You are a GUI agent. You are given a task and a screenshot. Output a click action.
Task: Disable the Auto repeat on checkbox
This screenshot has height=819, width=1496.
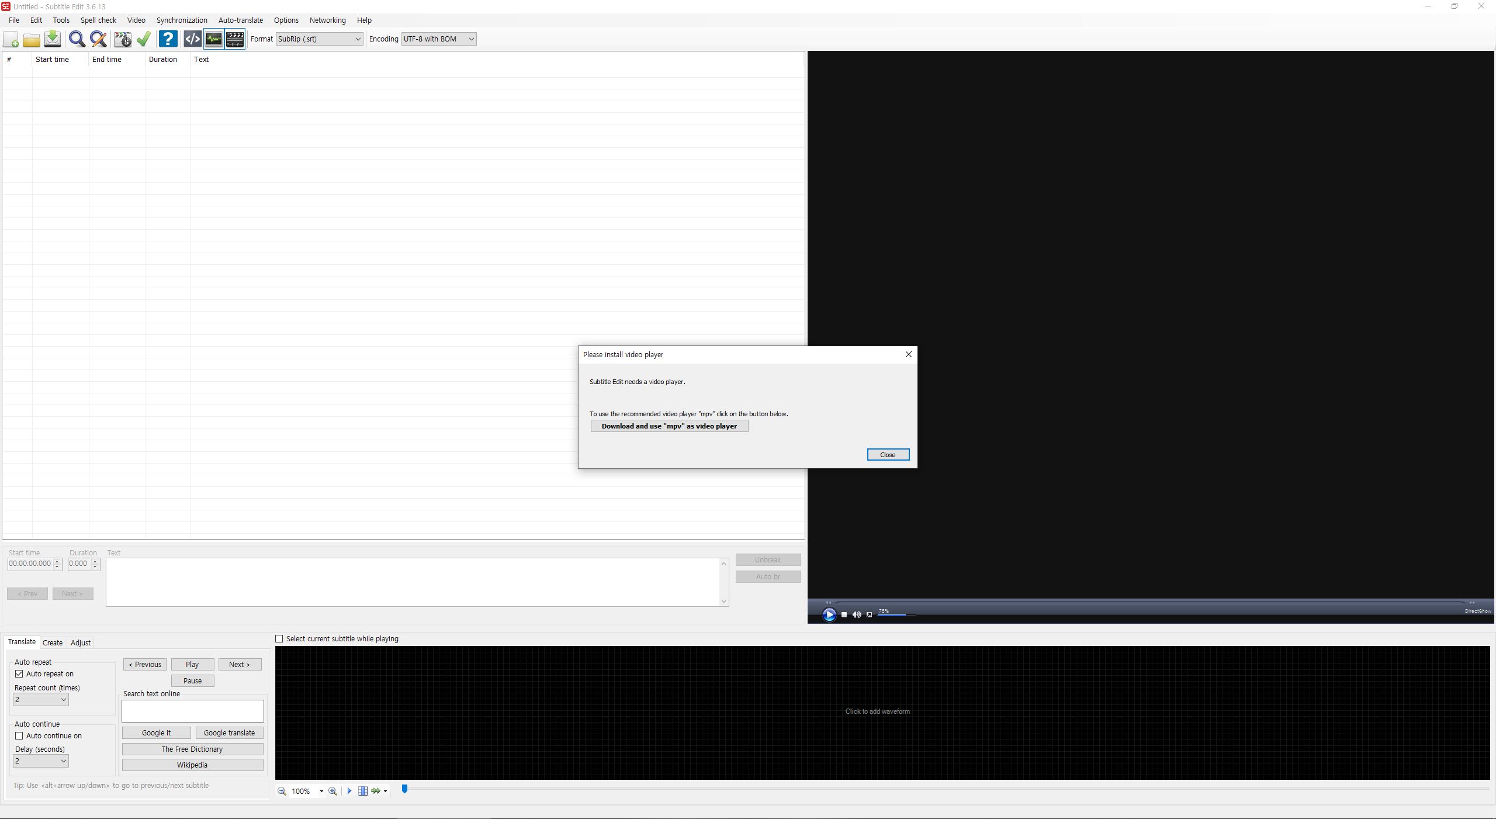pyautogui.click(x=19, y=673)
